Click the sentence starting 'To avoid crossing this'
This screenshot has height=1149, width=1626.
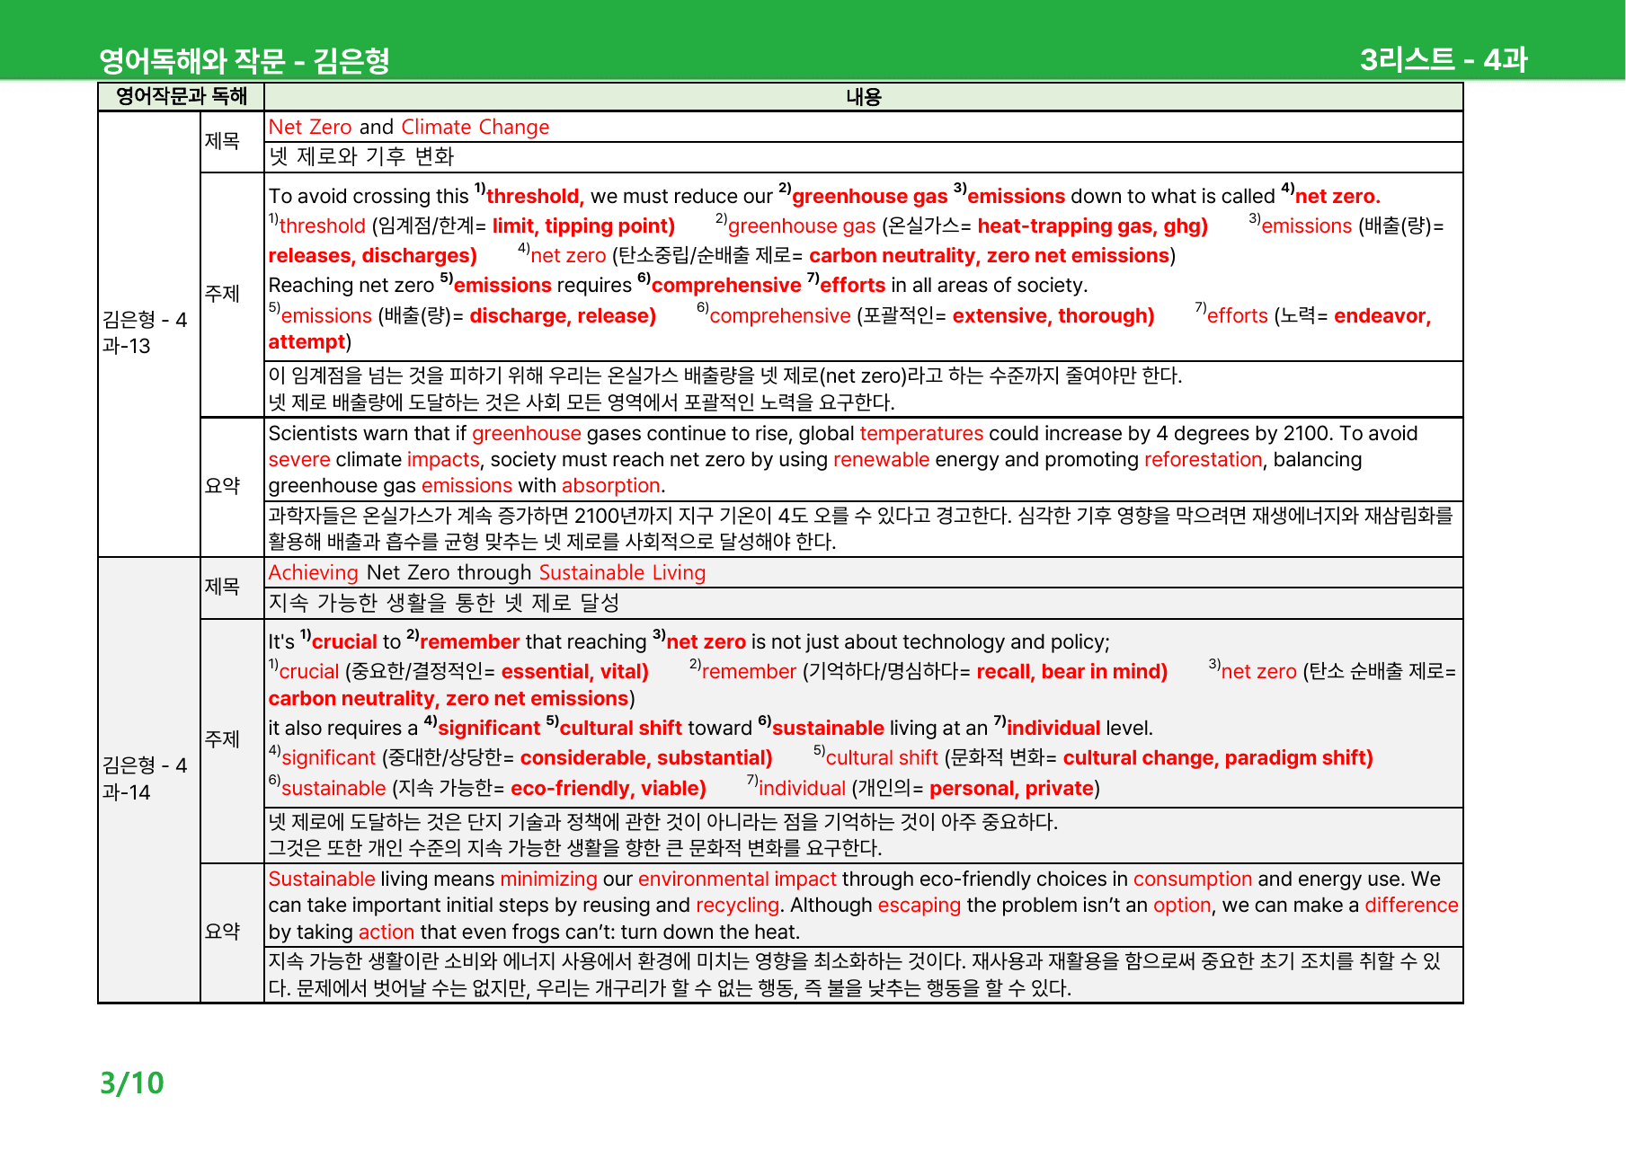pos(824,195)
